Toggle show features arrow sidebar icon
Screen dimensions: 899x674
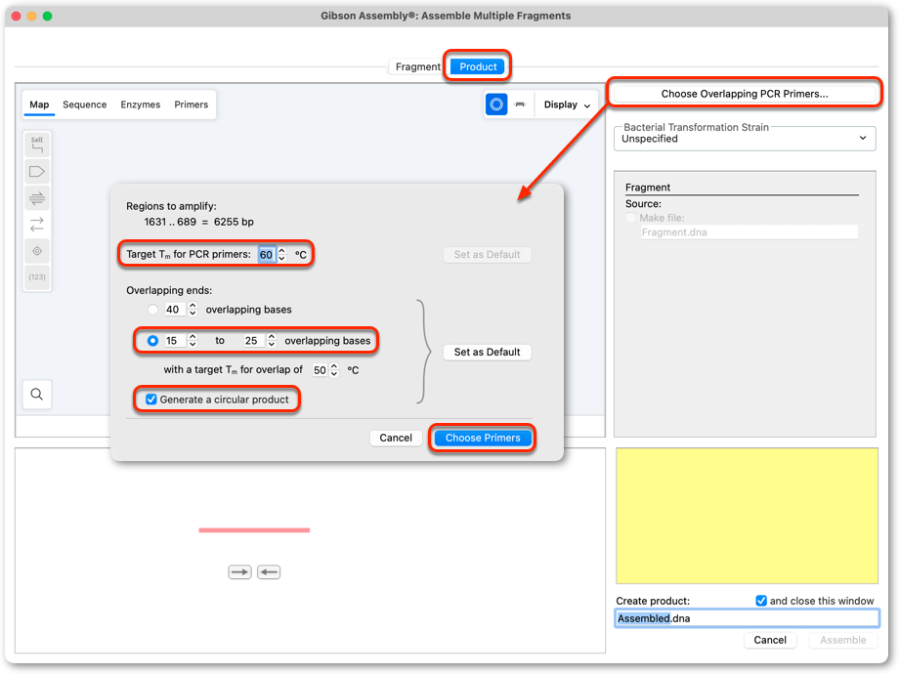[x=37, y=171]
